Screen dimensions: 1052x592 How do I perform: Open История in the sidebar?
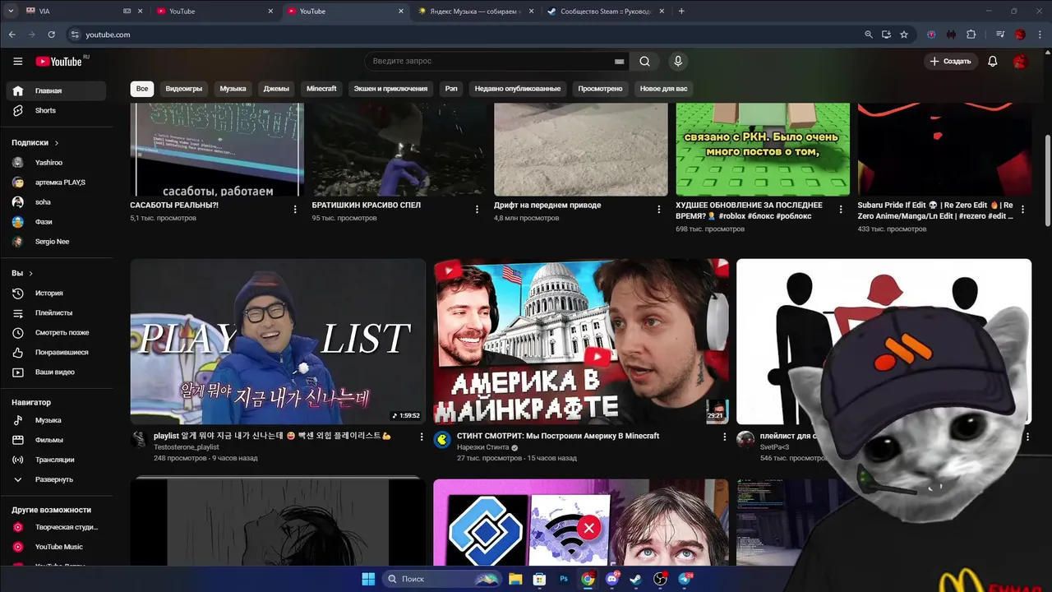tap(56, 293)
